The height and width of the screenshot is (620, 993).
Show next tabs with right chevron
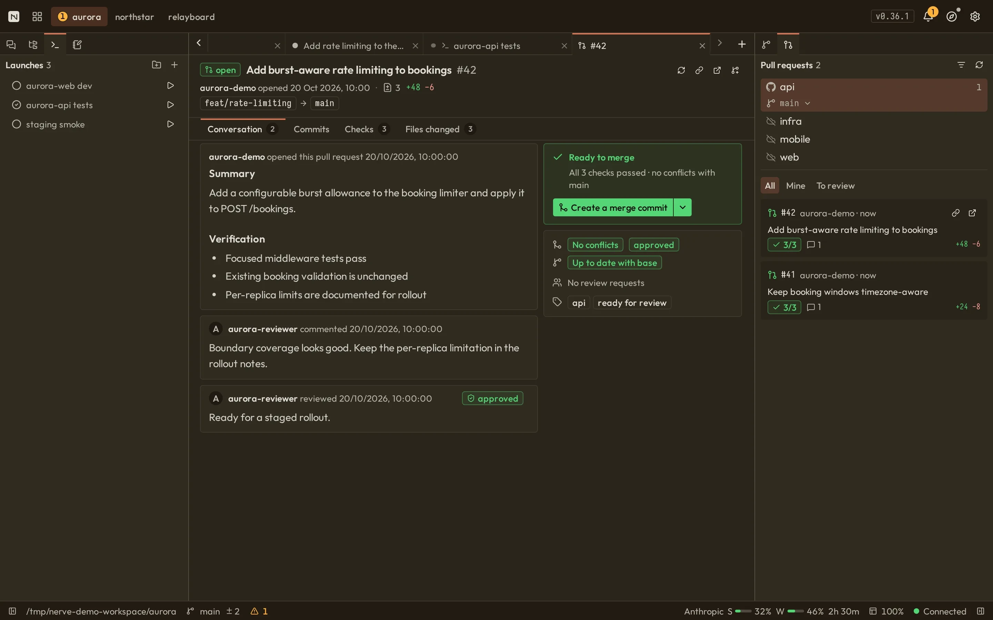click(x=719, y=43)
